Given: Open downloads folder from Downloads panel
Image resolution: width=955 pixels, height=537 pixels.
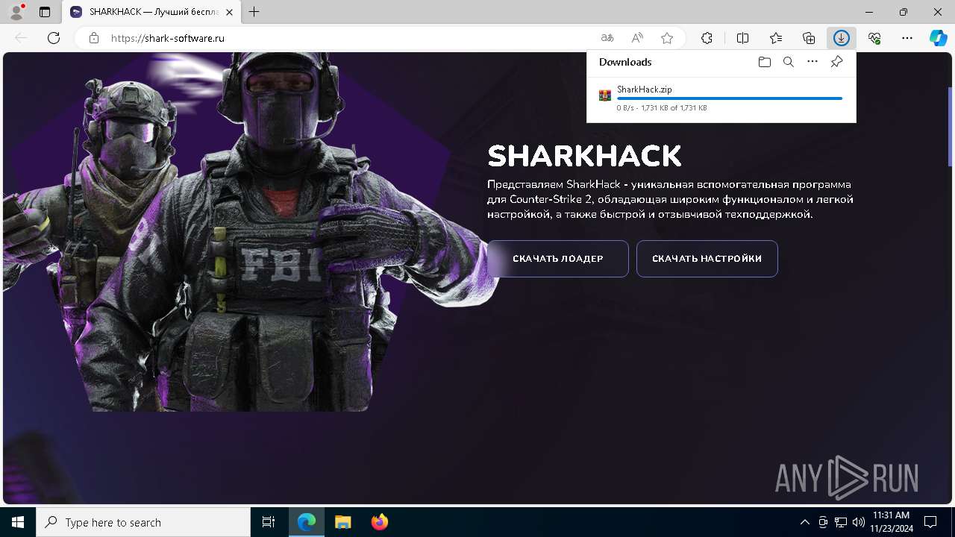Looking at the screenshot, I should coord(765,62).
